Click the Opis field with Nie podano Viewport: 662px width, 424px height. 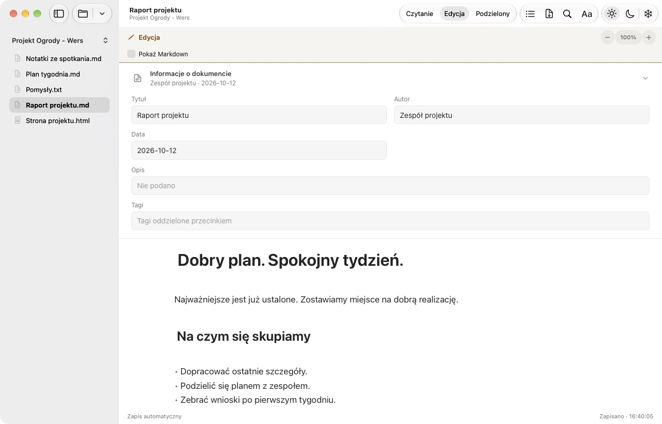point(390,186)
